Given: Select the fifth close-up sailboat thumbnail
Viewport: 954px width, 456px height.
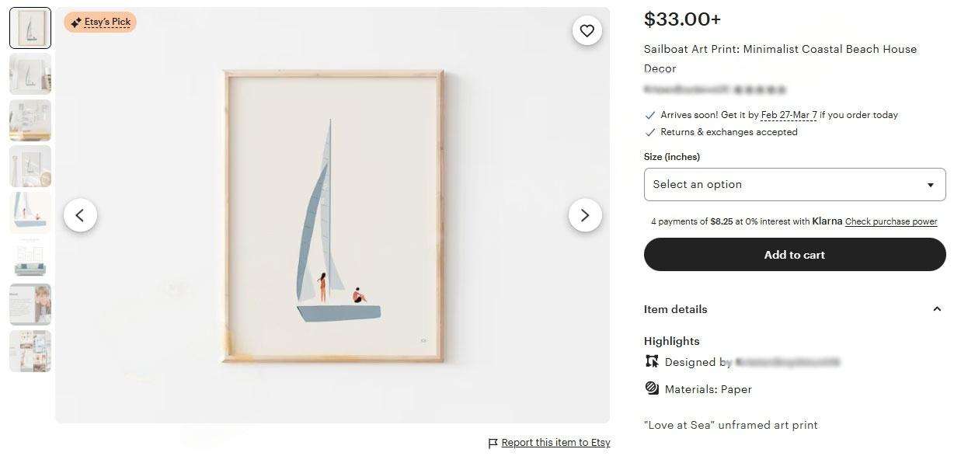Looking at the screenshot, I should click(30, 212).
